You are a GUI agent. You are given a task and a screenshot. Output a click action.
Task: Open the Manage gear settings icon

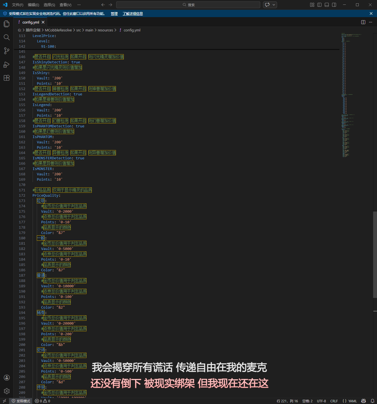(6, 391)
